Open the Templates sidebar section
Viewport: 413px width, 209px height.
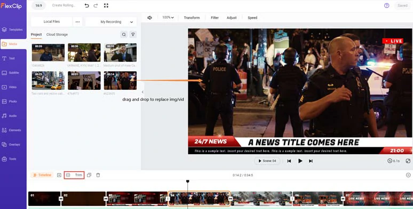coord(12,30)
